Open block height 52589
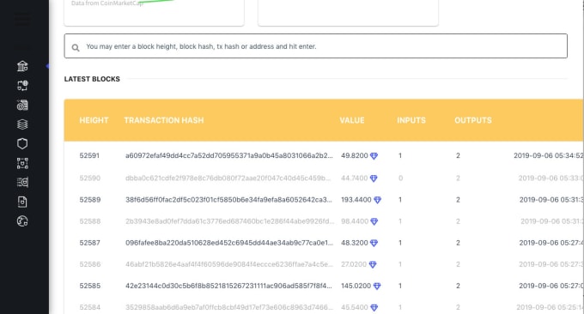The image size is (584, 314). pyautogui.click(x=90, y=200)
